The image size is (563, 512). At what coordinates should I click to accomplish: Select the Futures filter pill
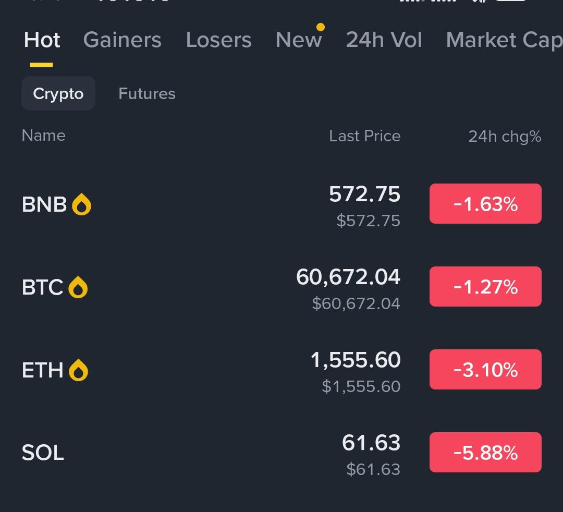pyautogui.click(x=147, y=93)
